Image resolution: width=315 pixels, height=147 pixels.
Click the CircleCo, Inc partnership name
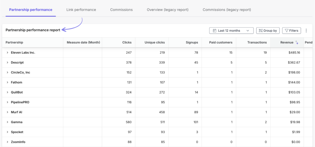point(21,72)
